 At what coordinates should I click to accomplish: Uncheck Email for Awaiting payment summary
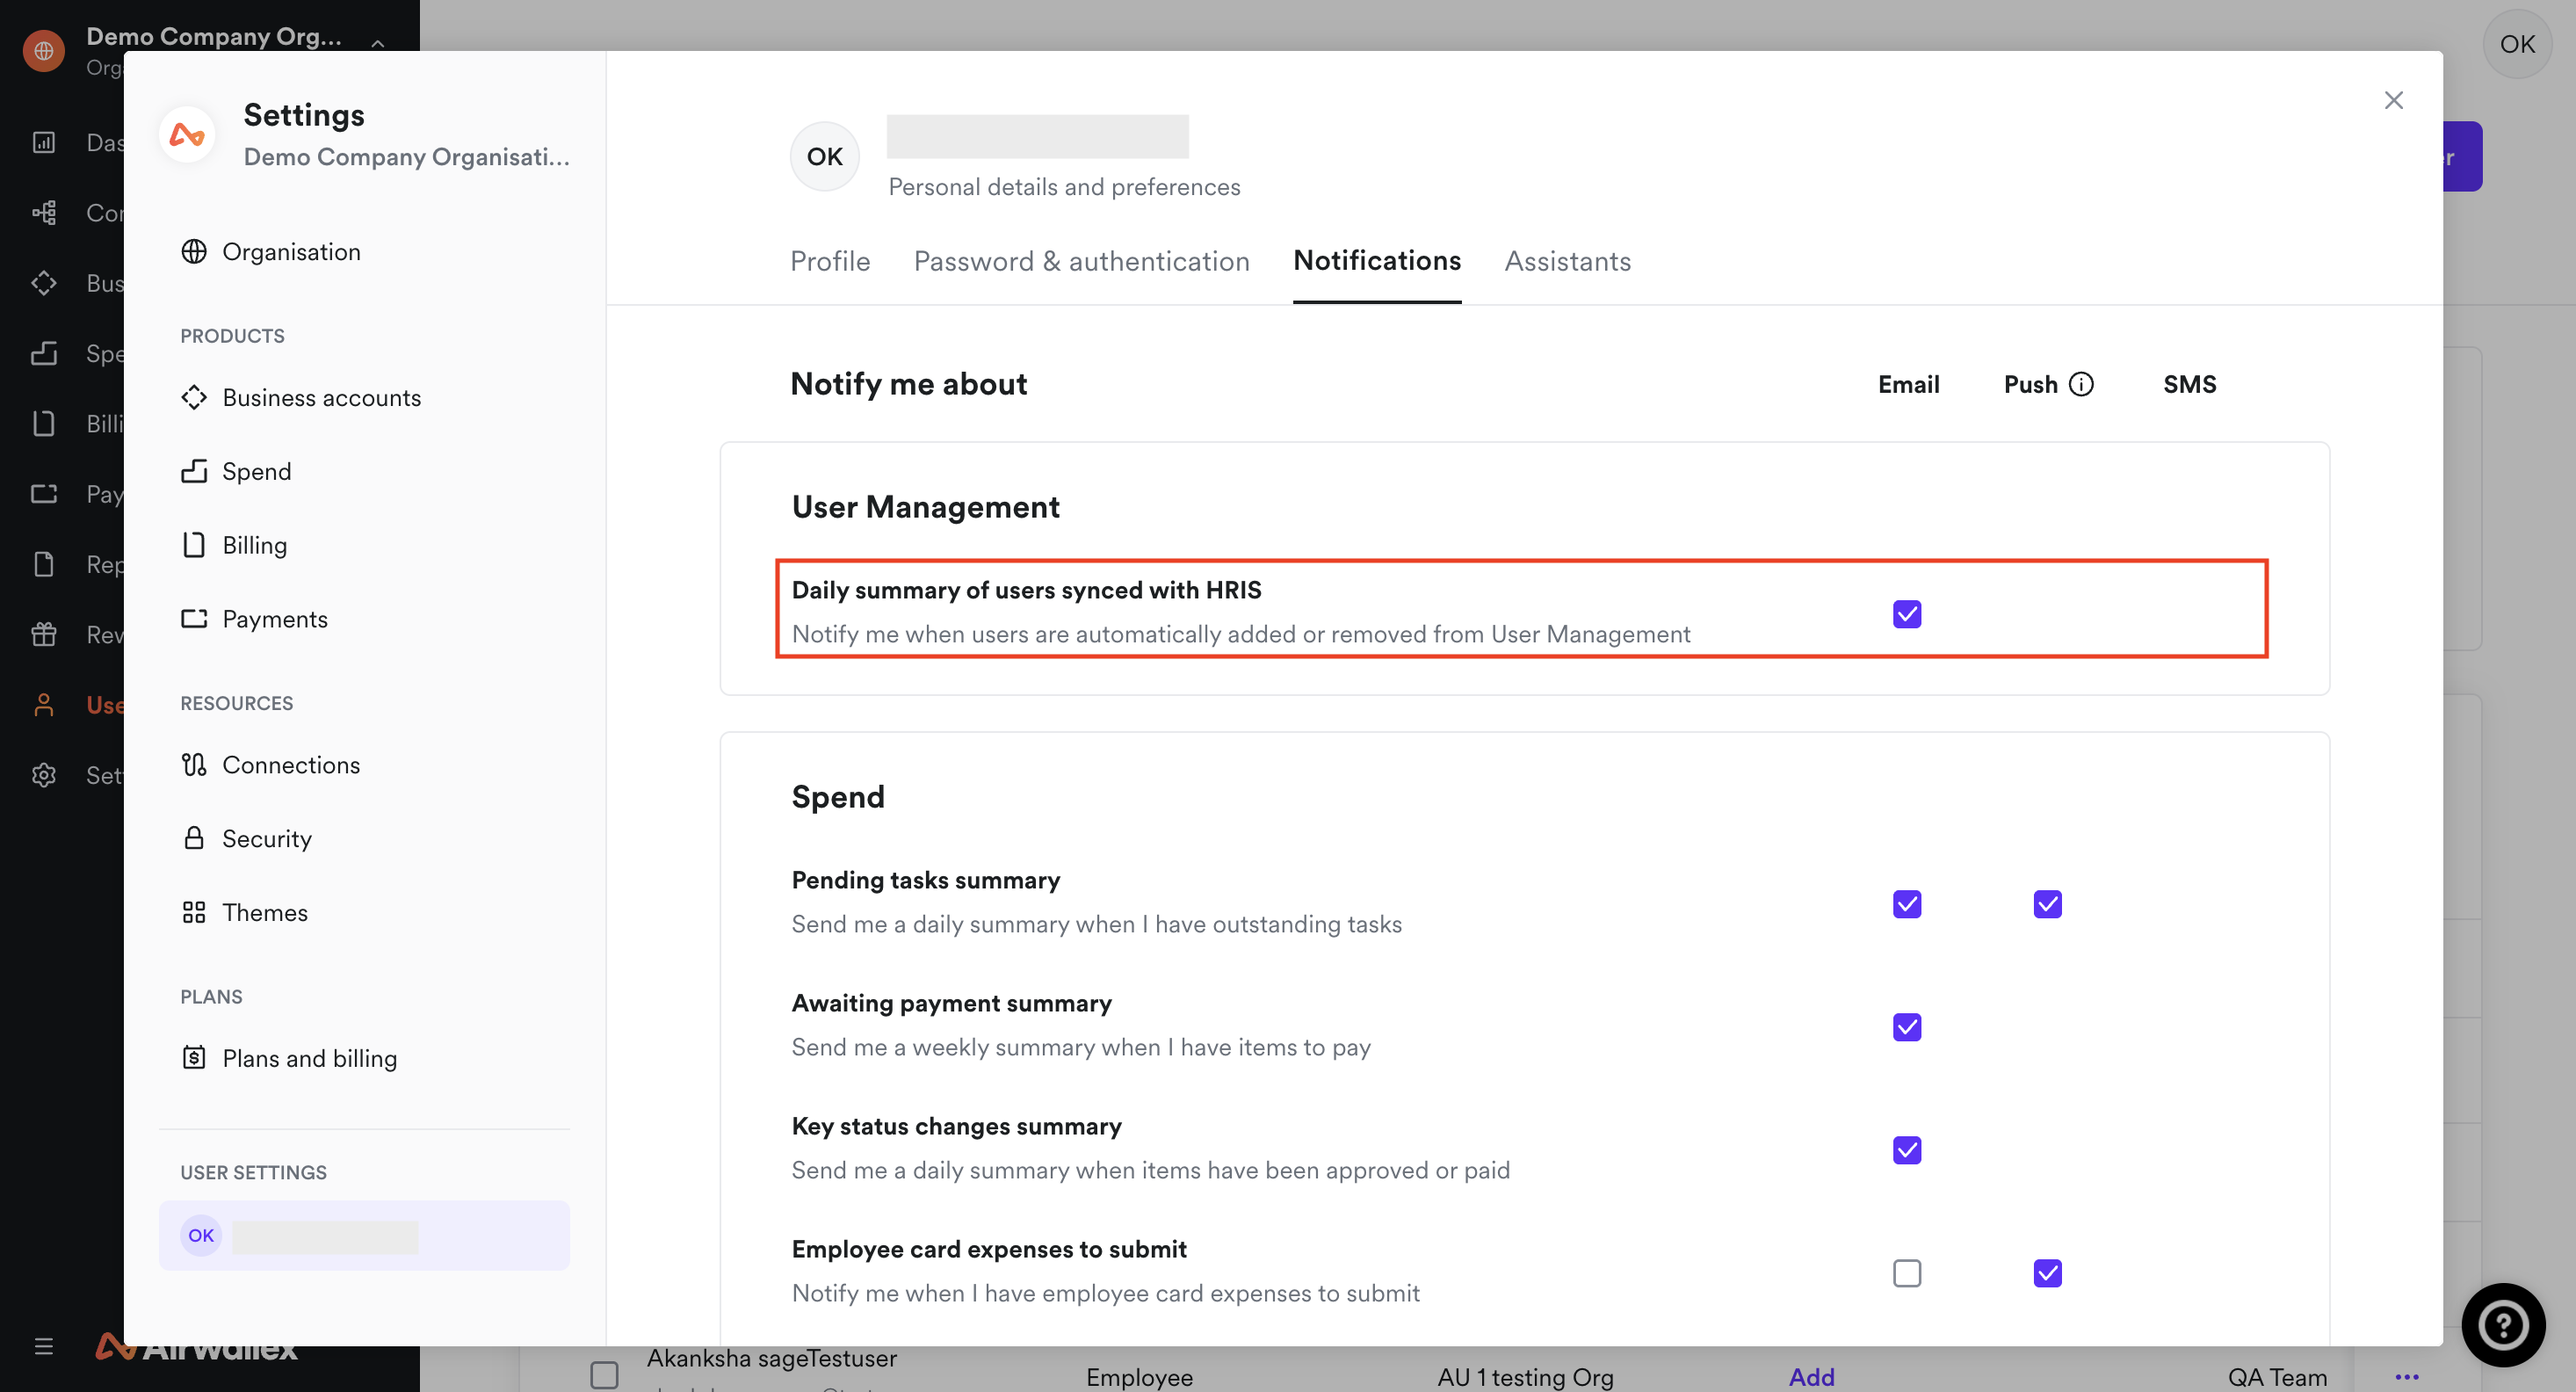click(1907, 1027)
